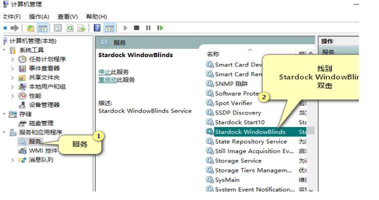Click the restart service icon
The width and height of the screenshot is (379, 200).
click(160, 28)
